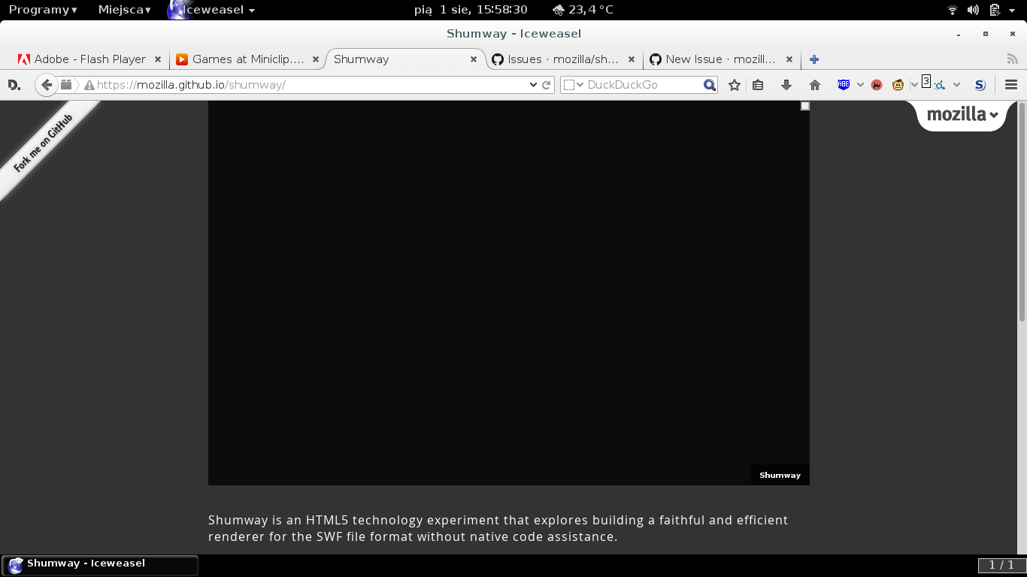Click the blue S extension icon
The image size is (1027, 577).
[x=980, y=85]
